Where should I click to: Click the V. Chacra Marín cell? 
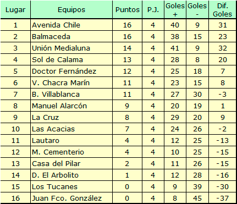pyautogui.click(x=71, y=82)
